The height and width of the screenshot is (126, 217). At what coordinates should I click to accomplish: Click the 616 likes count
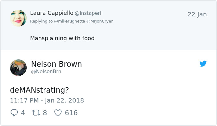point(71,113)
